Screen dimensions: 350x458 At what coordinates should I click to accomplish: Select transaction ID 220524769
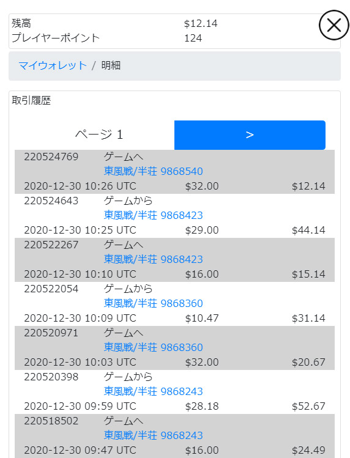pos(51,157)
